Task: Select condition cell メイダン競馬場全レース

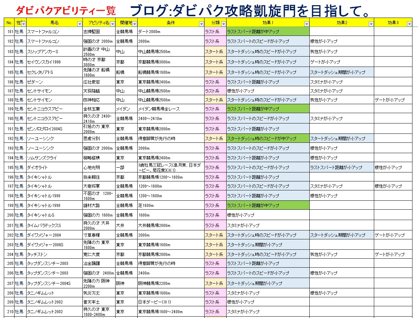Action: pyautogui.click(x=171, y=109)
